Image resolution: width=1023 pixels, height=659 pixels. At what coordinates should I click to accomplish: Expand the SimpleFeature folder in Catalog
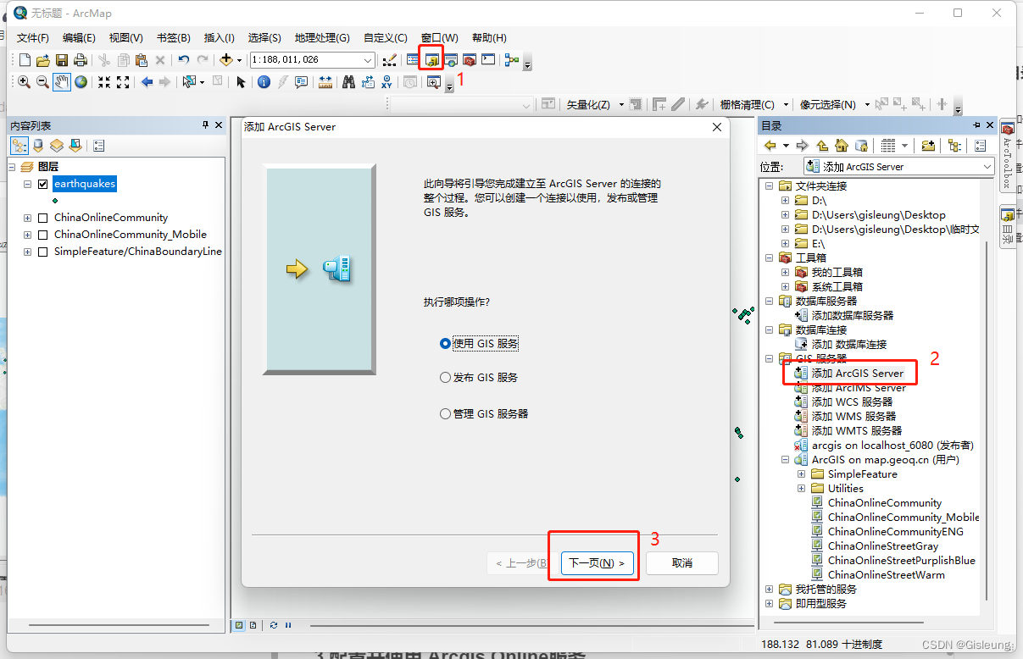[801, 474]
